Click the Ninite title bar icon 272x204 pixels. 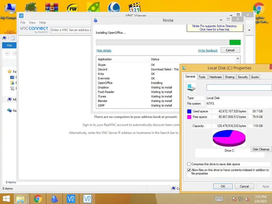[95, 20]
